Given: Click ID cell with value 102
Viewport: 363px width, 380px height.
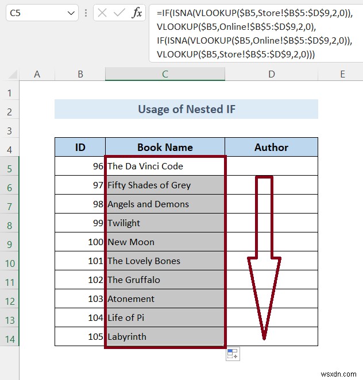Looking at the screenshot, I should tap(80, 280).
